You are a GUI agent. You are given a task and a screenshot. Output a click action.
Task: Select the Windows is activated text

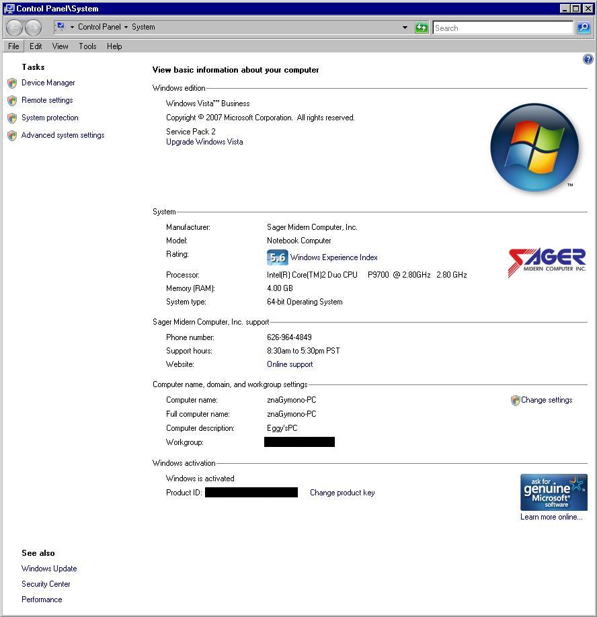point(200,479)
